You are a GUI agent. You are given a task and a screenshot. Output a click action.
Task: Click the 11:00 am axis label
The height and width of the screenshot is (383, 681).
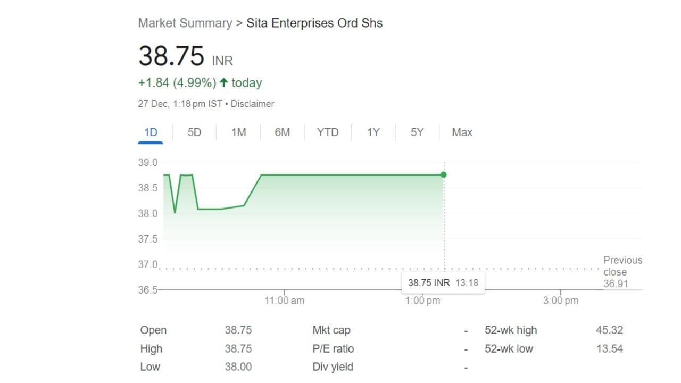pyautogui.click(x=285, y=301)
